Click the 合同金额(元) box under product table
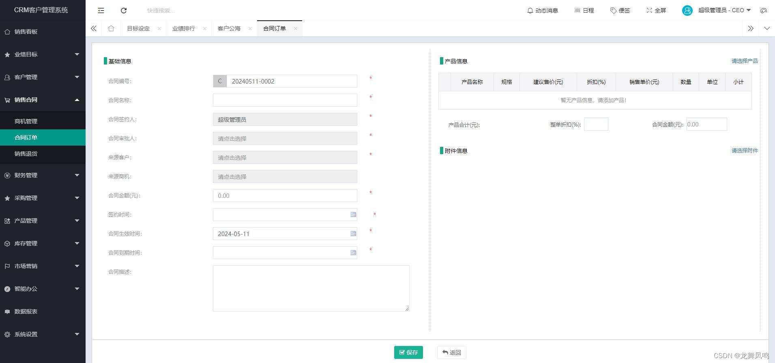The height and width of the screenshot is (363, 775). 707,124
